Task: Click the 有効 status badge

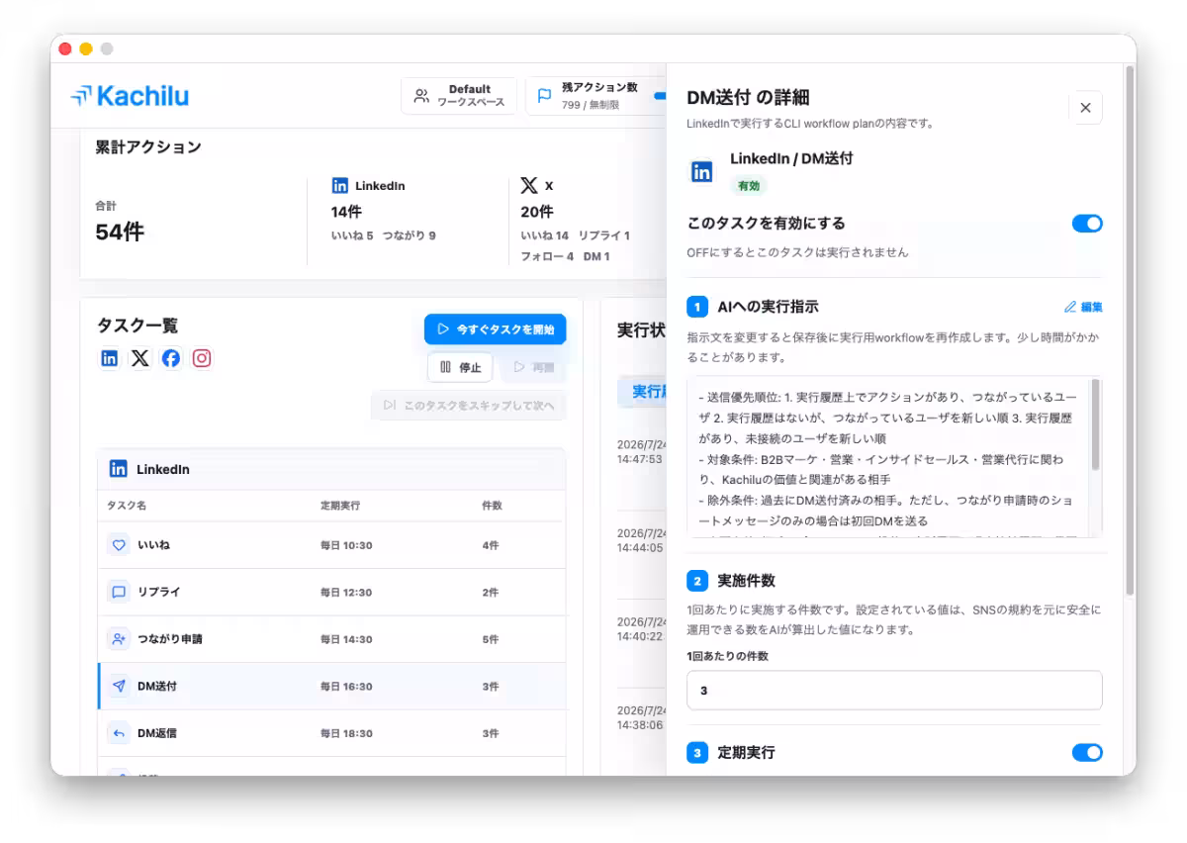Action: click(x=749, y=185)
